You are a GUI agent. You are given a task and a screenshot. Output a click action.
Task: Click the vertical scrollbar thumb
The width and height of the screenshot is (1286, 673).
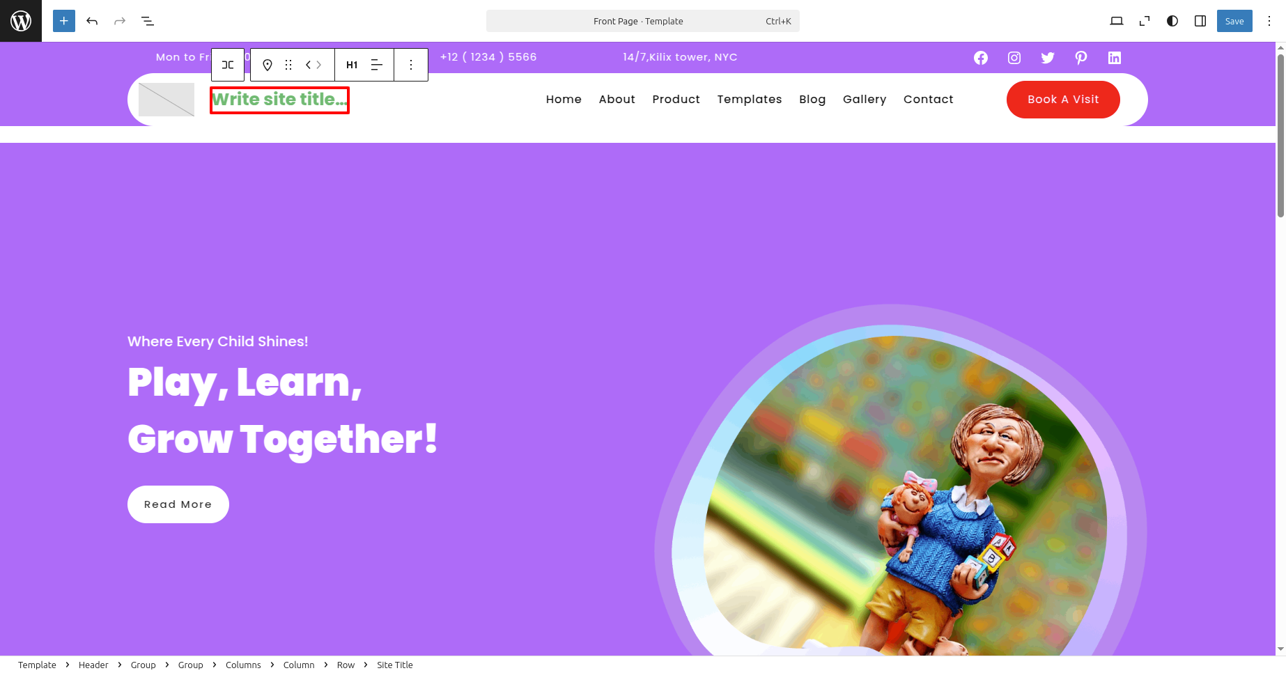point(1280,136)
